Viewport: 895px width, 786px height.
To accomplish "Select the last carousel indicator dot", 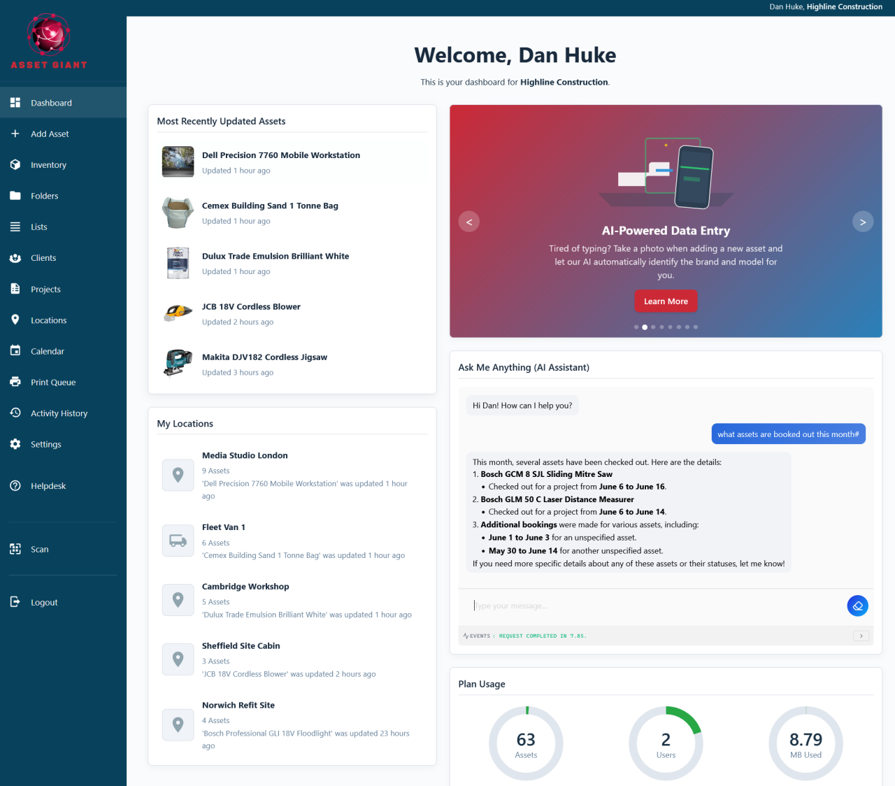I will [696, 327].
